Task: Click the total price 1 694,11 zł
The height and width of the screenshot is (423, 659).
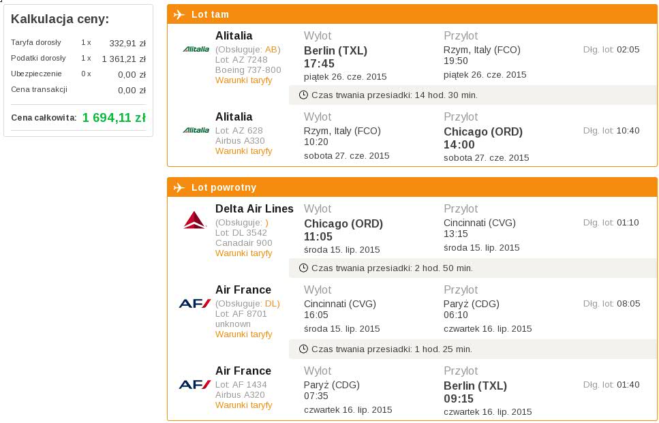Action: pos(114,118)
